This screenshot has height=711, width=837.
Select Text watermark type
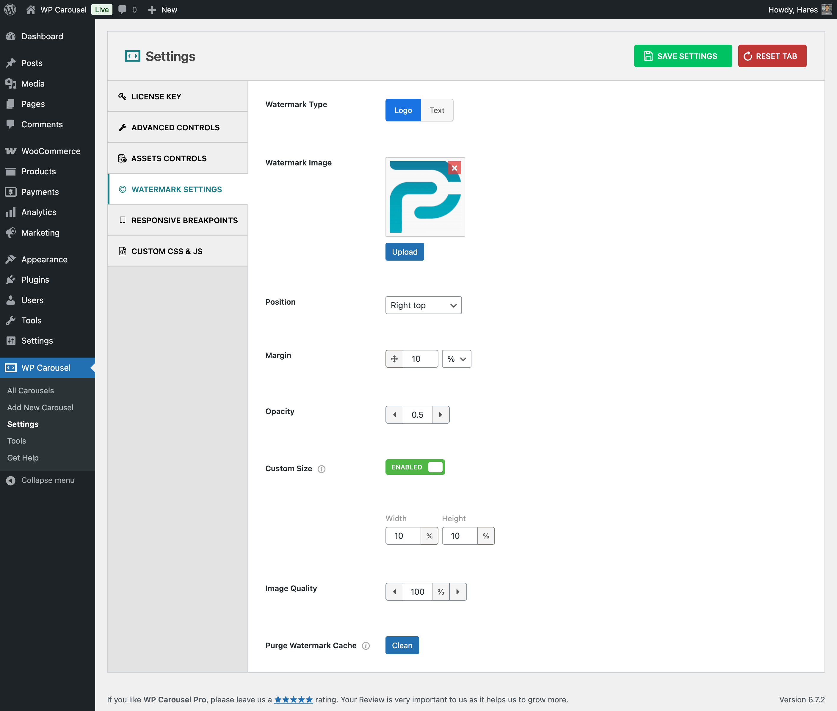pos(437,110)
